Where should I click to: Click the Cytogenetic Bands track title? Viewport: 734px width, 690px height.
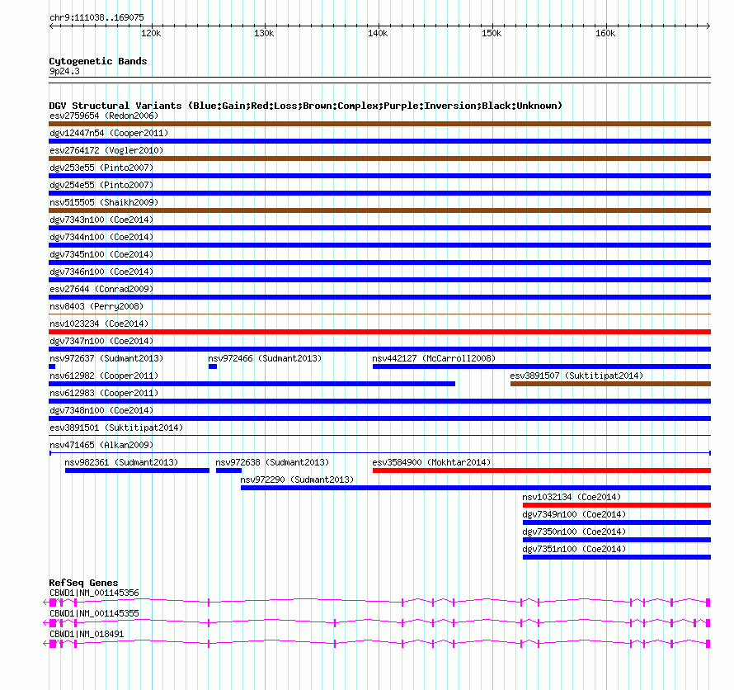coord(98,61)
